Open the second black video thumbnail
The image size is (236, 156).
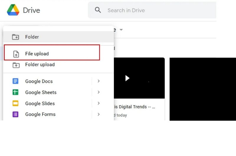tap(203, 89)
